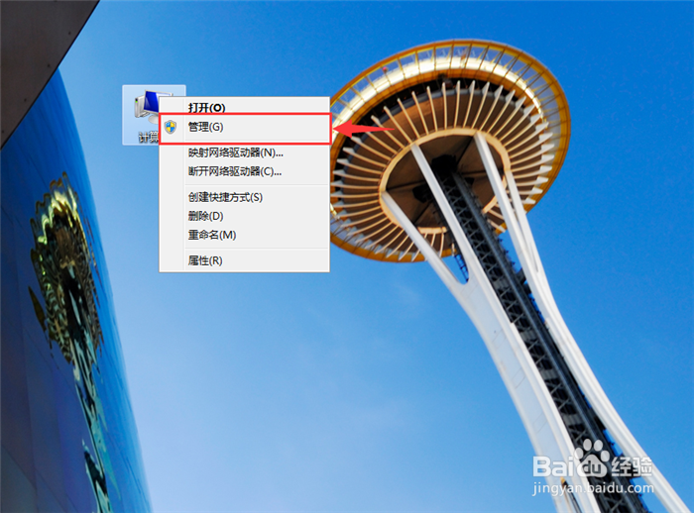Pick 重命名(M) from the context menu

244,236
